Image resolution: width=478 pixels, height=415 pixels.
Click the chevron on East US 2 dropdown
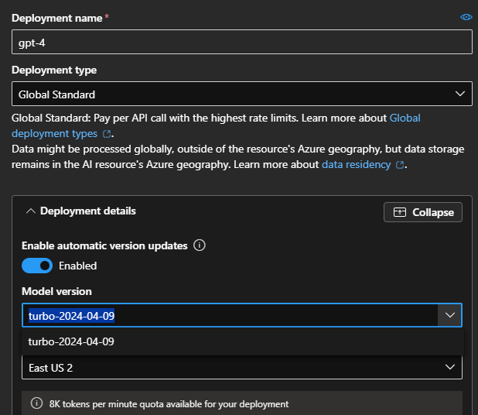450,368
